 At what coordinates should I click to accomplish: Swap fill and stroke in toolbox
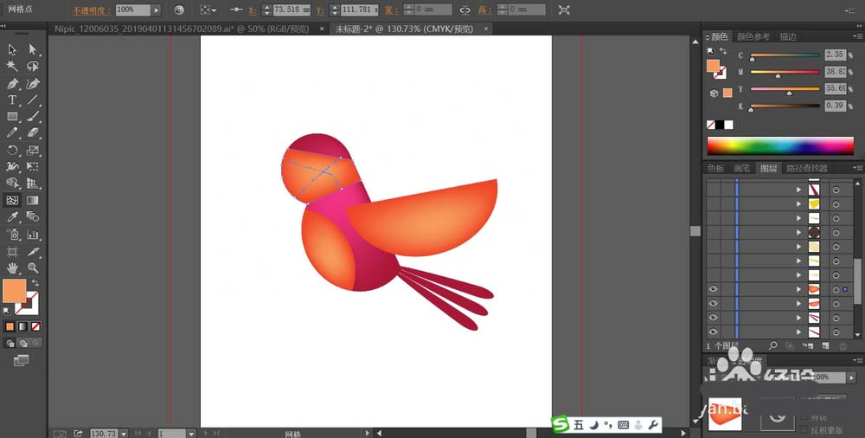35,283
